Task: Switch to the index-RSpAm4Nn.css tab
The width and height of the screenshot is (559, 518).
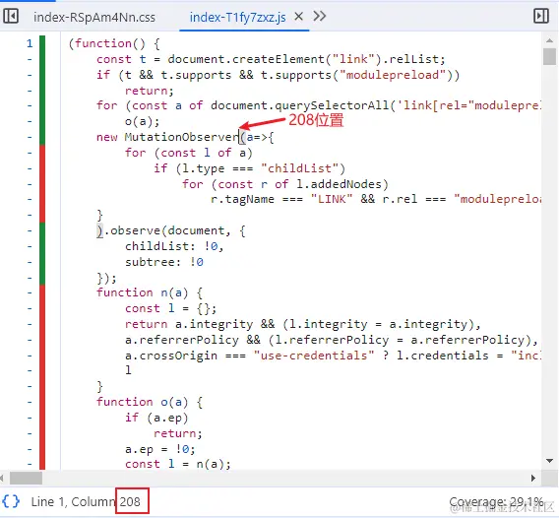Action: 94,17
